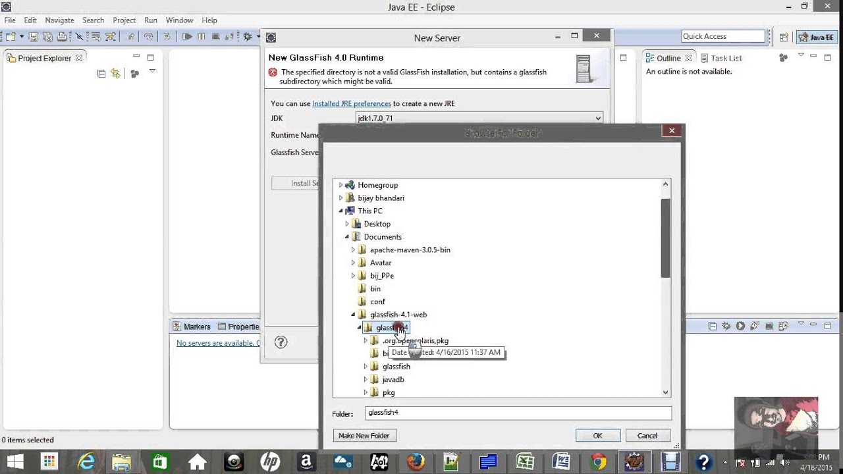
Task: Click the Debug bug icon in toolbar
Action: click(x=248, y=37)
